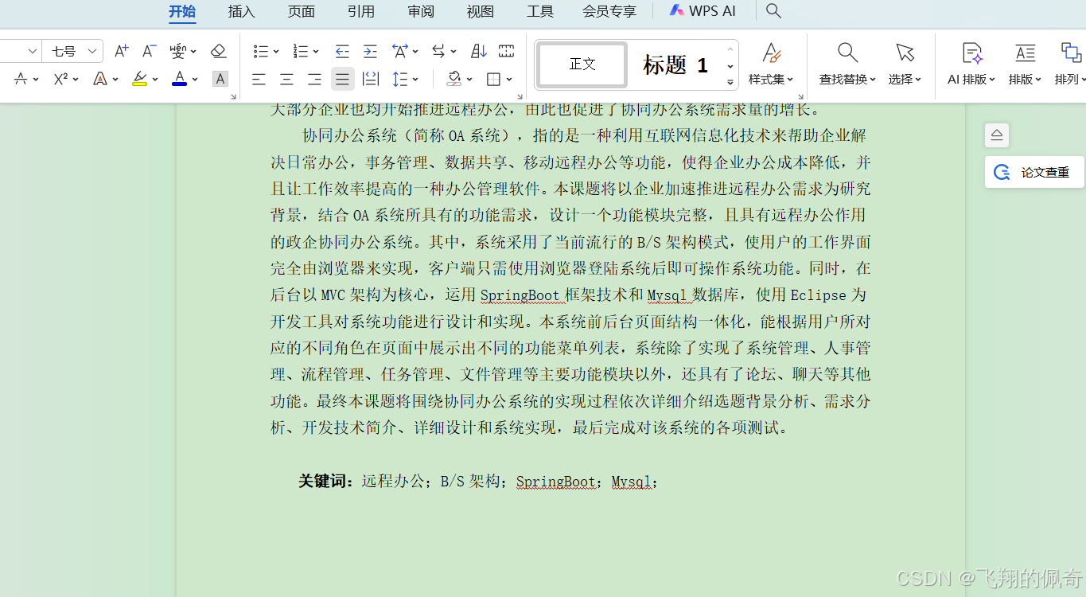Open paragraph settings dialog launcher
The width and height of the screenshot is (1086, 597).
click(520, 96)
